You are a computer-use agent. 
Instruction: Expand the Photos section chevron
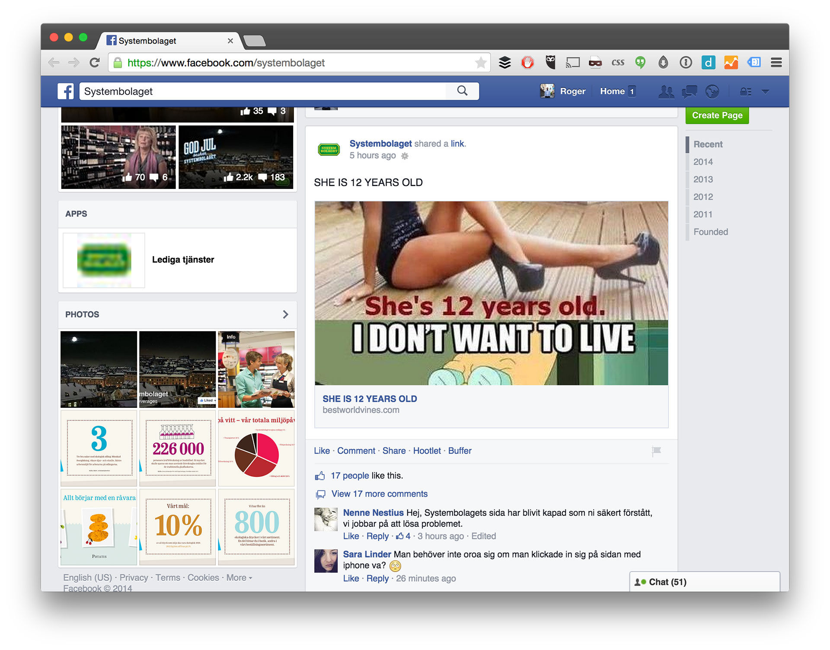(285, 314)
